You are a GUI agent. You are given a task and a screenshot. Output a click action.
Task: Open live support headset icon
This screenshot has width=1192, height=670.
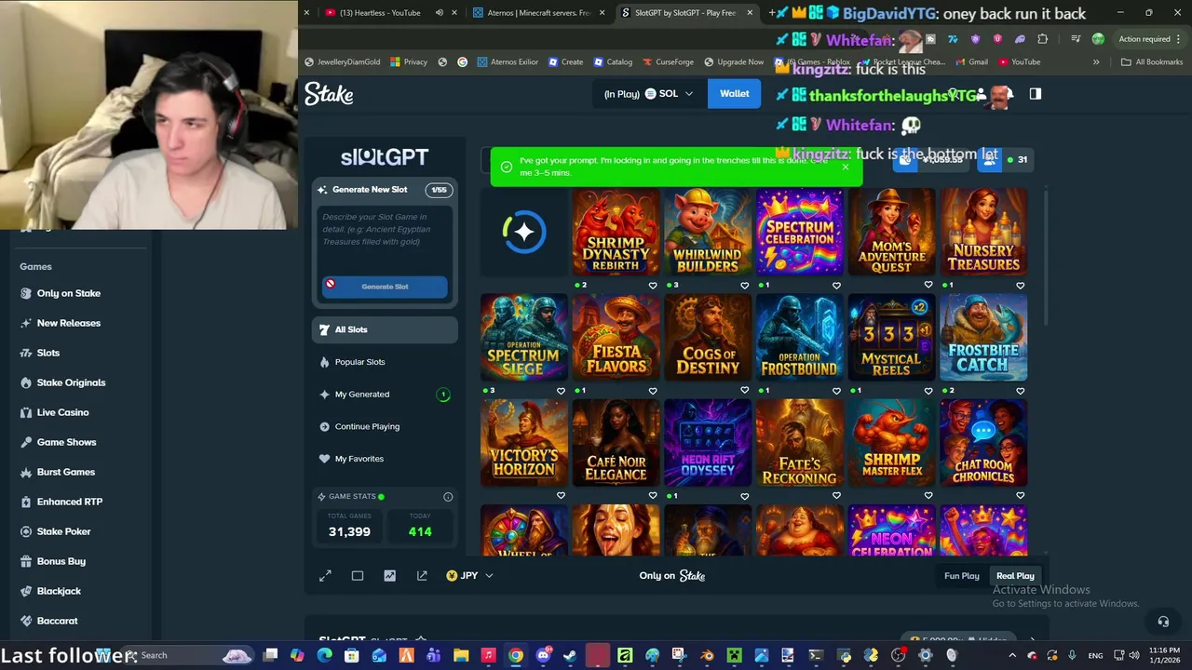(x=1163, y=622)
